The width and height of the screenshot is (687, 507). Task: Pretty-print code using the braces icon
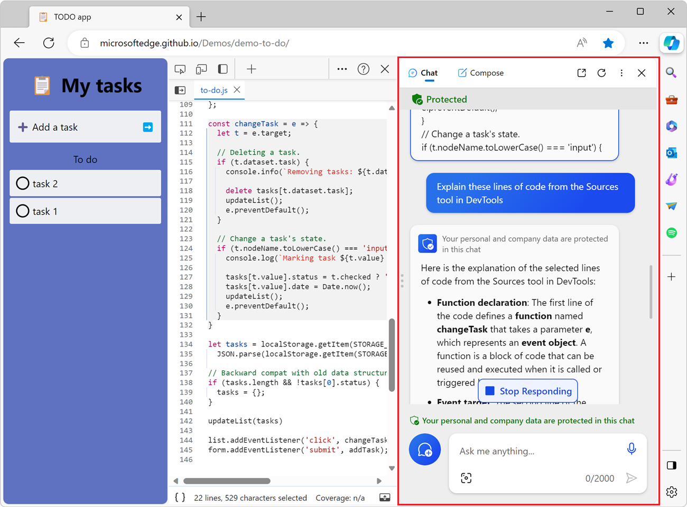pos(180,497)
